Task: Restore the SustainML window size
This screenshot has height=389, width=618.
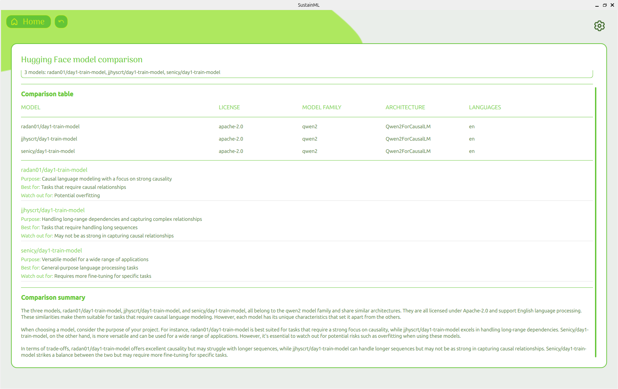Action: coord(605,5)
